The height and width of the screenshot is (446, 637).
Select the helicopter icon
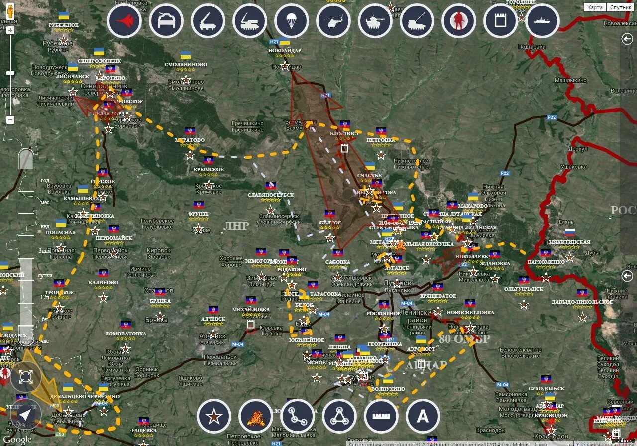pyautogui.click(x=333, y=21)
